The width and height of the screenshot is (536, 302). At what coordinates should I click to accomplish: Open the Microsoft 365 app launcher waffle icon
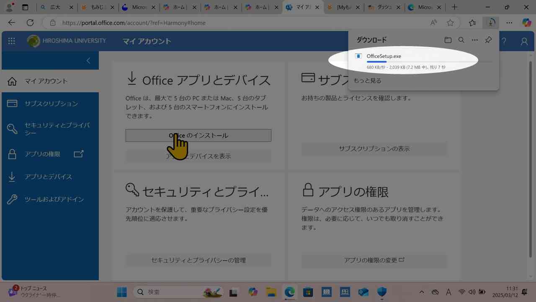coord(11,41)
